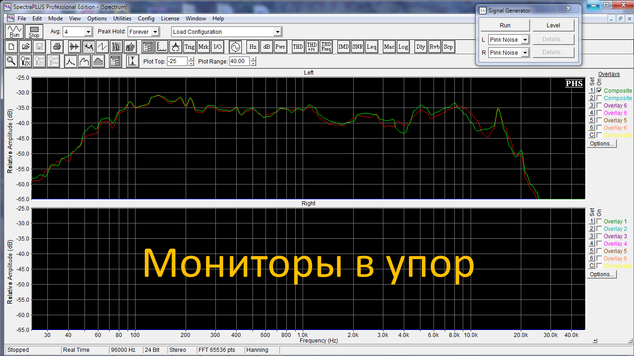This screenshot has height=356, width=634.
Task: Open the Mode menu
Action: 55,19
